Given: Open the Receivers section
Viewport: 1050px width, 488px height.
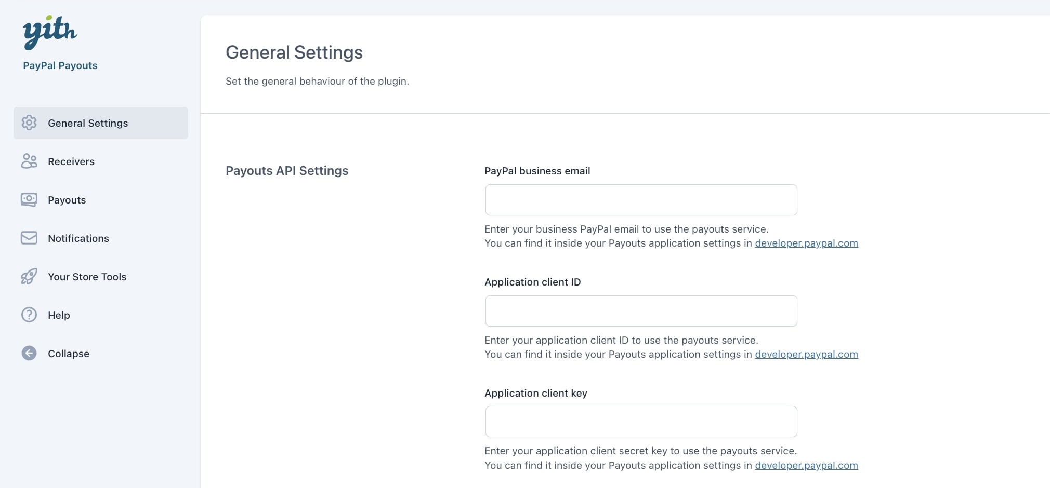Looking at the screenshot, I should click(x=101, y=161).
